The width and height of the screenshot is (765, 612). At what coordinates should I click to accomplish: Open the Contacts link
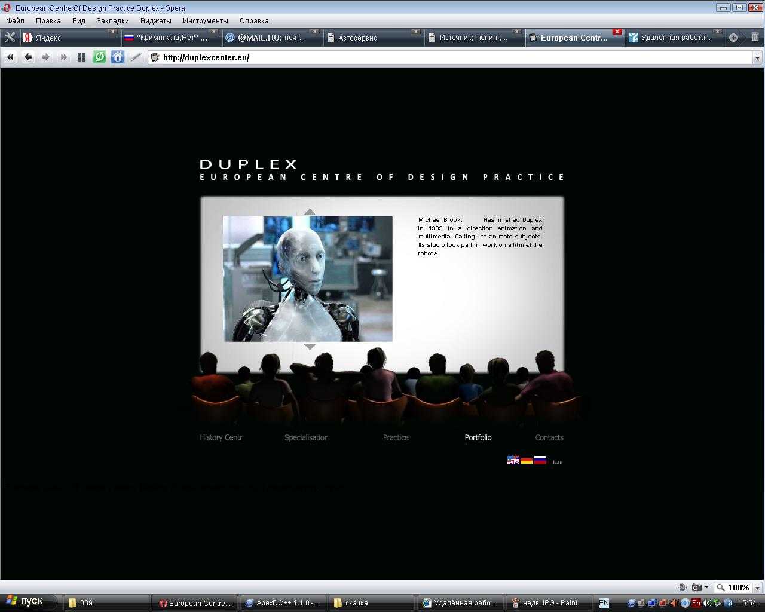[549, 437]
